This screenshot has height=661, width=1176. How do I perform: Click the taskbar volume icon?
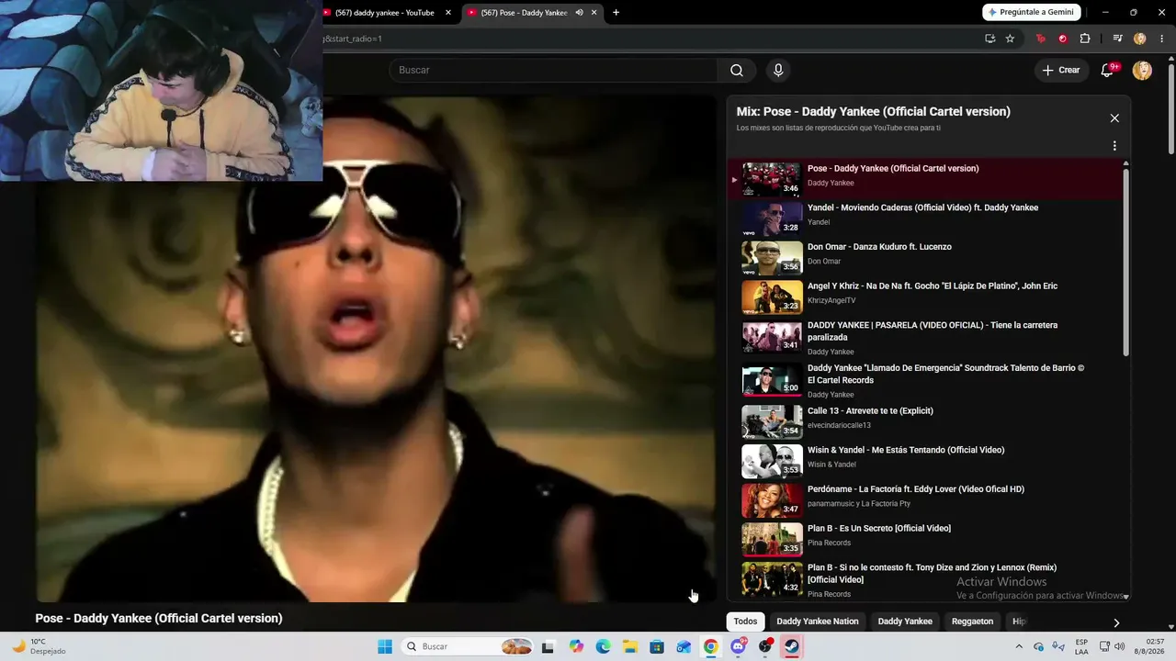(1119, 646)
